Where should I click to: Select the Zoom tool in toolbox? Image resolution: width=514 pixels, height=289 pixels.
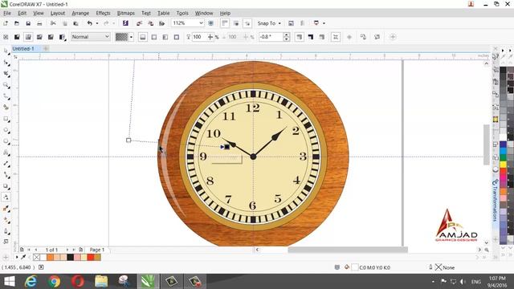pyautogui.click(x=6, y=85)
